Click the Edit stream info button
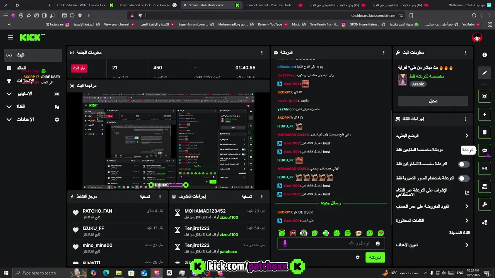Image resolution: width=495 pixels, height=278 pixels. (x=433, y=101)
